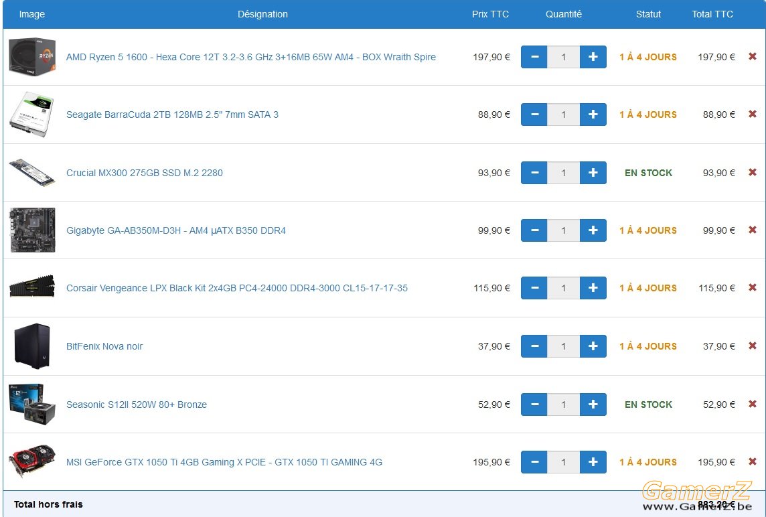Screen dimensions: 766x517
Task: Decrease quantity of Seagate BarraCuda 2TB
Action: tap(534, 115)
